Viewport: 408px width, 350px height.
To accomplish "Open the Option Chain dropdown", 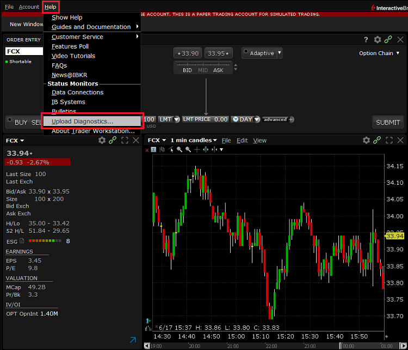I will 379,53.
